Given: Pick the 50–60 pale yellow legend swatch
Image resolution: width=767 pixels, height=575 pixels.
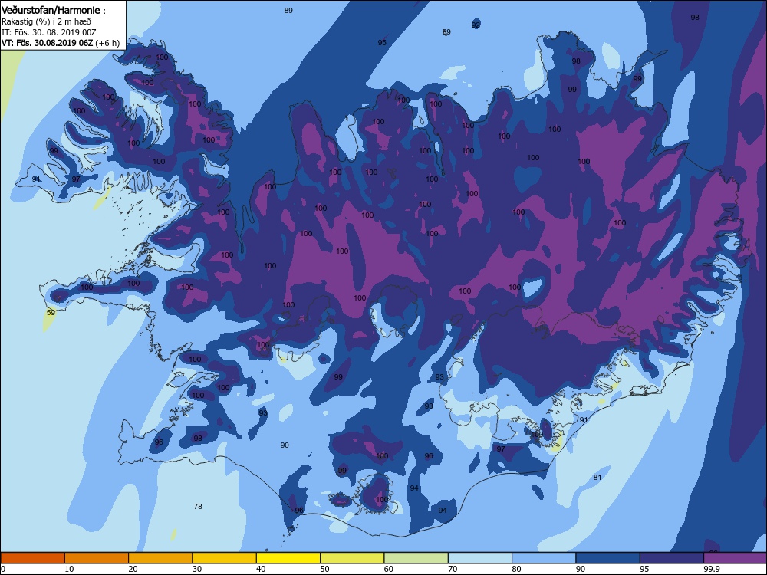Looking at the screenshot, I should pos(352,558).
